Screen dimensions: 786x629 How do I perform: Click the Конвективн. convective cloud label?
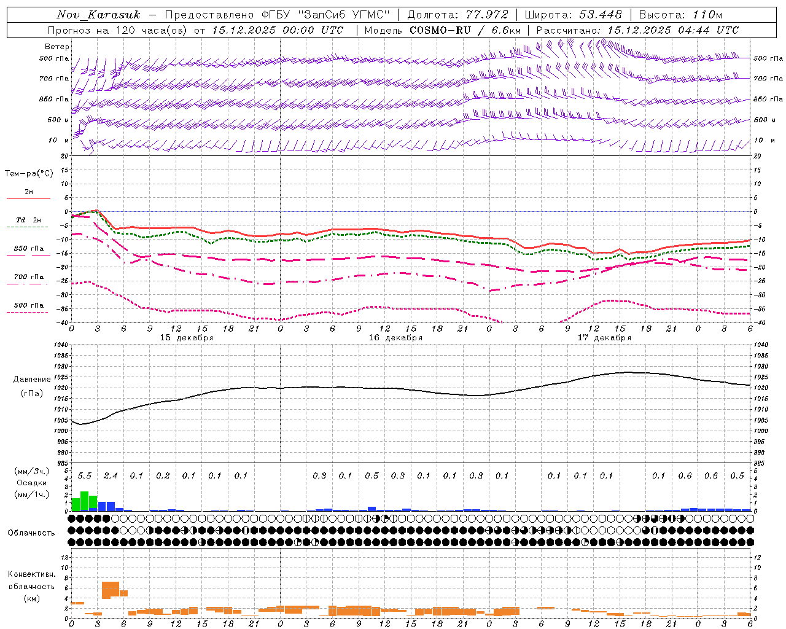[31, 574]
